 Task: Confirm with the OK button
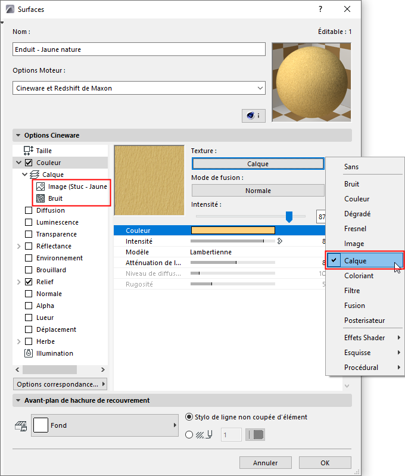tap(325, 463)
